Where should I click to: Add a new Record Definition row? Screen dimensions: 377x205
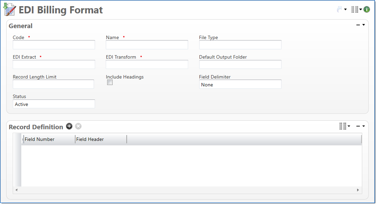pos(69,126)
